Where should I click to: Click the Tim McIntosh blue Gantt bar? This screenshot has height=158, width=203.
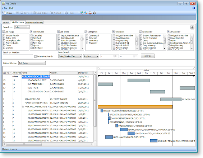pos(124,130)
